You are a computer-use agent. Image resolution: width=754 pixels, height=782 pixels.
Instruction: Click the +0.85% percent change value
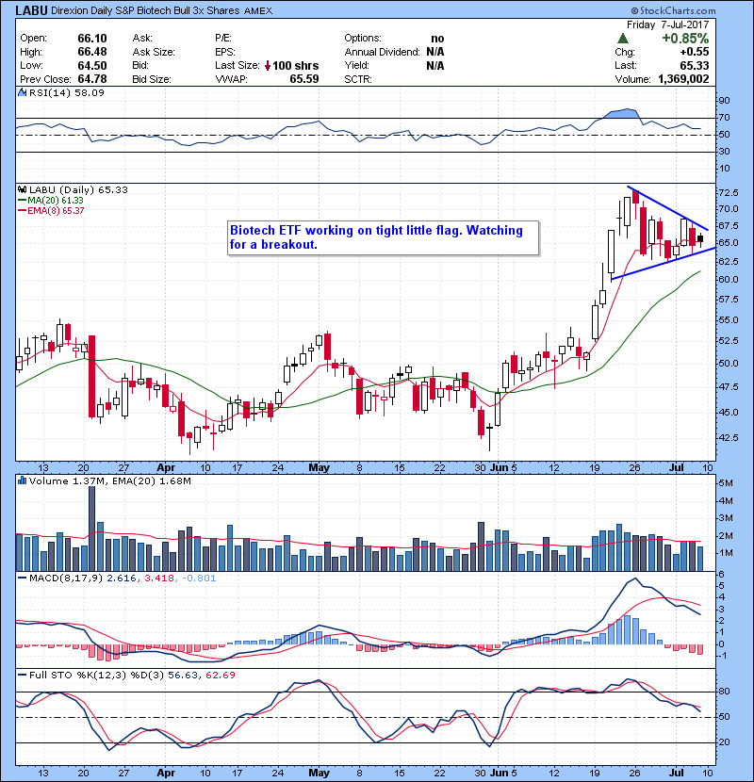tap(685, 38)
